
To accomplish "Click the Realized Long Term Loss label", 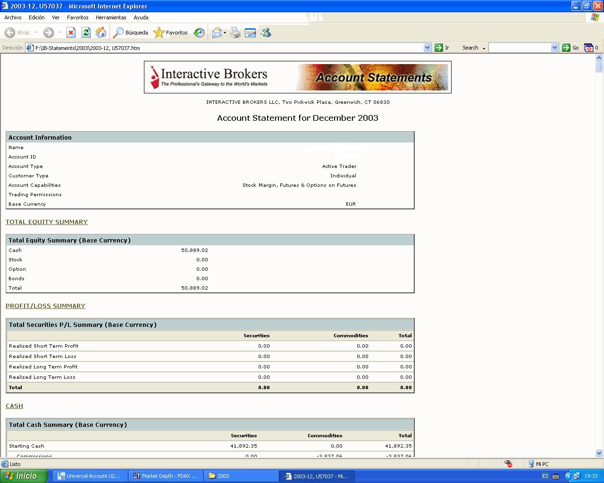I will coord(42,377).
